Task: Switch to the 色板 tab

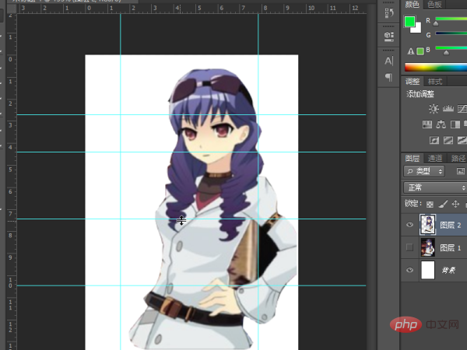Action: (x=434, y=4)
